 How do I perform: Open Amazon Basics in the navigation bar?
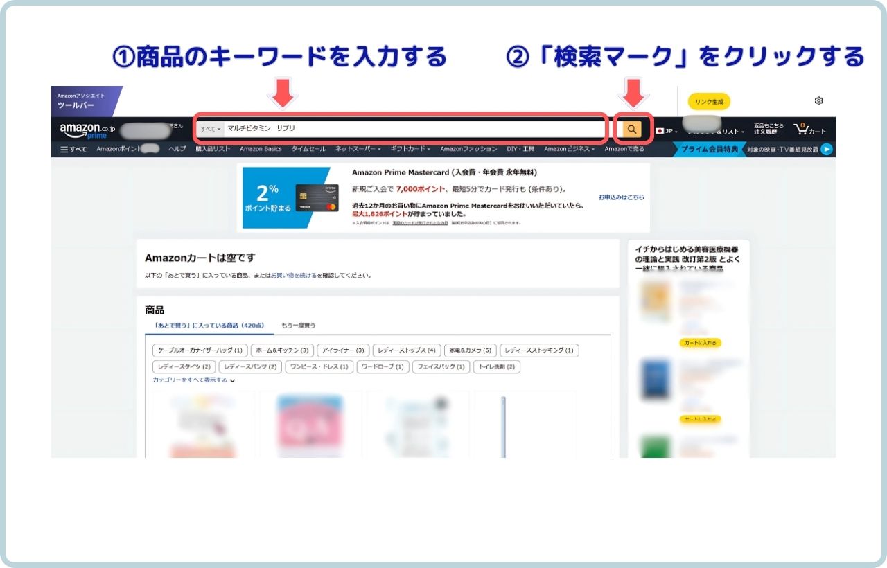point(261,149)
